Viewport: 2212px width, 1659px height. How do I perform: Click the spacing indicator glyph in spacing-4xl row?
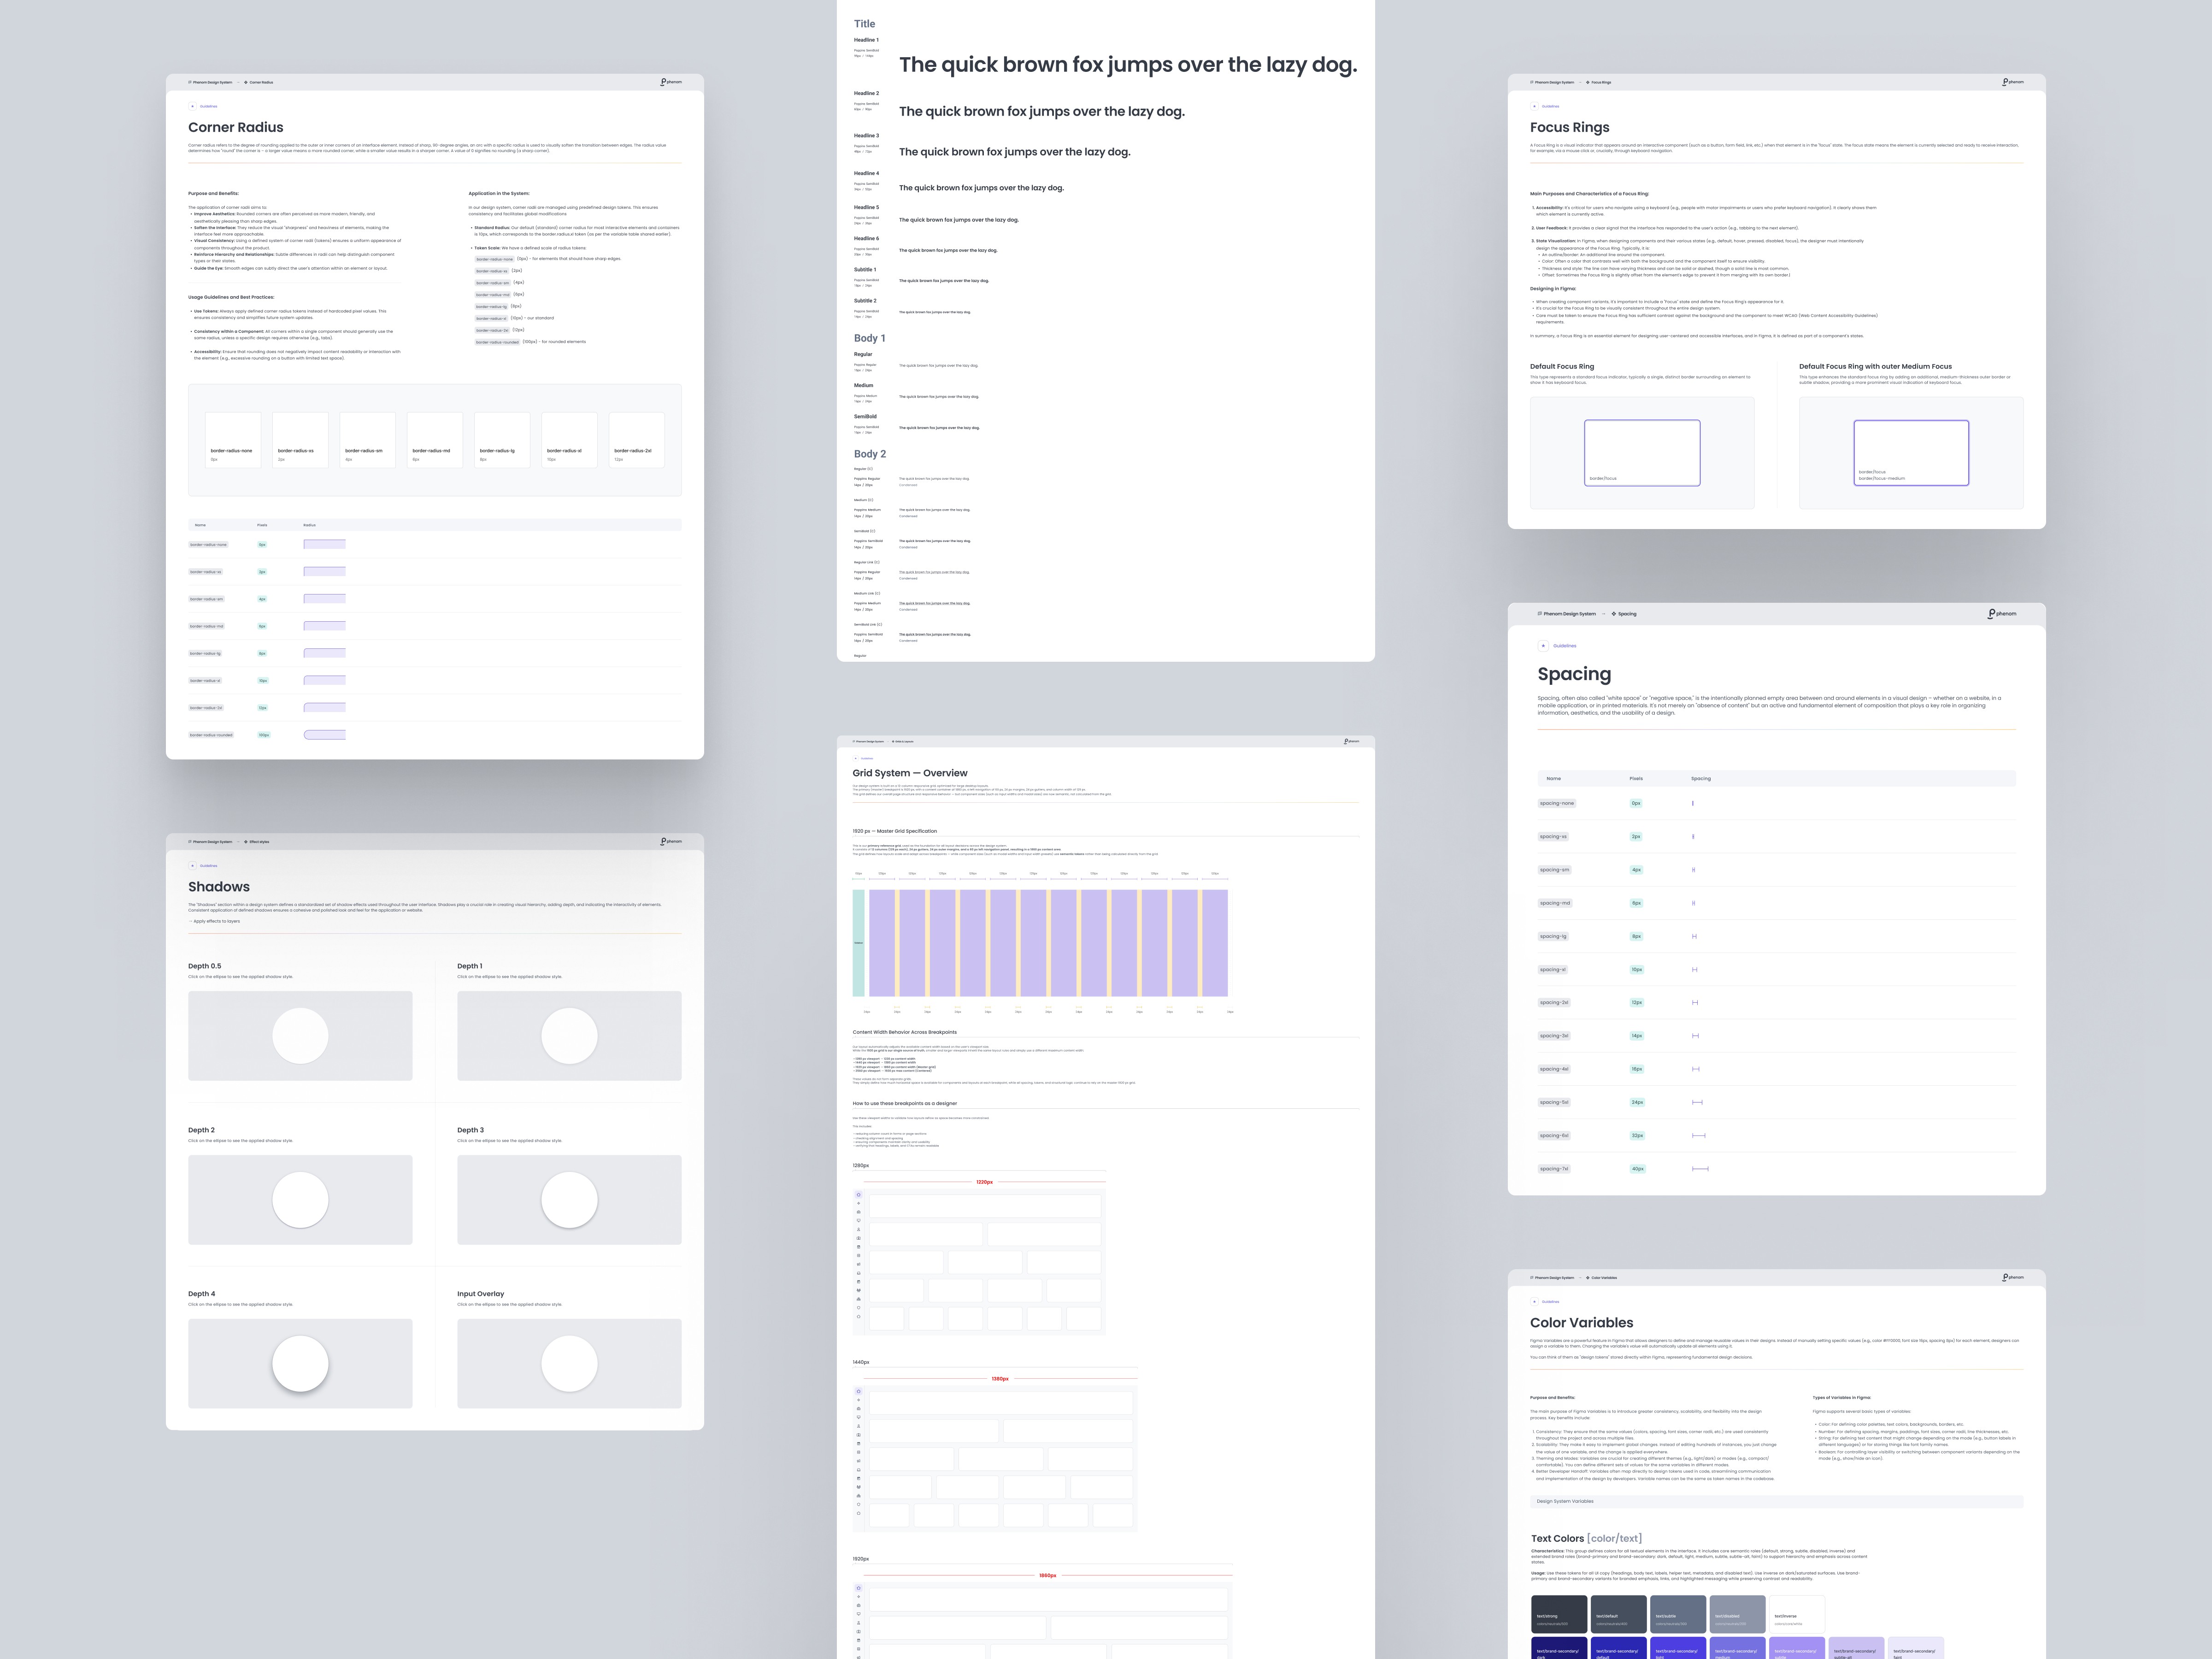[1696, 1069]
